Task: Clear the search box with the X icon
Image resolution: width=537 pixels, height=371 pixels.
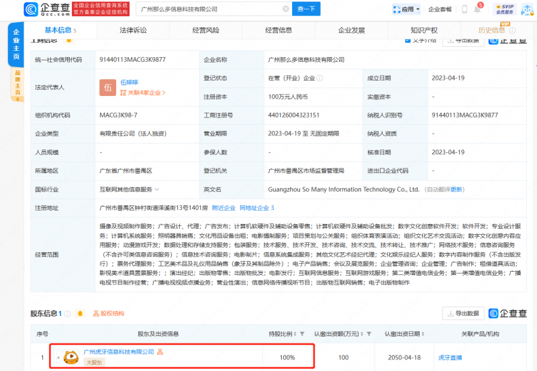Action: (x=285, y=9)
